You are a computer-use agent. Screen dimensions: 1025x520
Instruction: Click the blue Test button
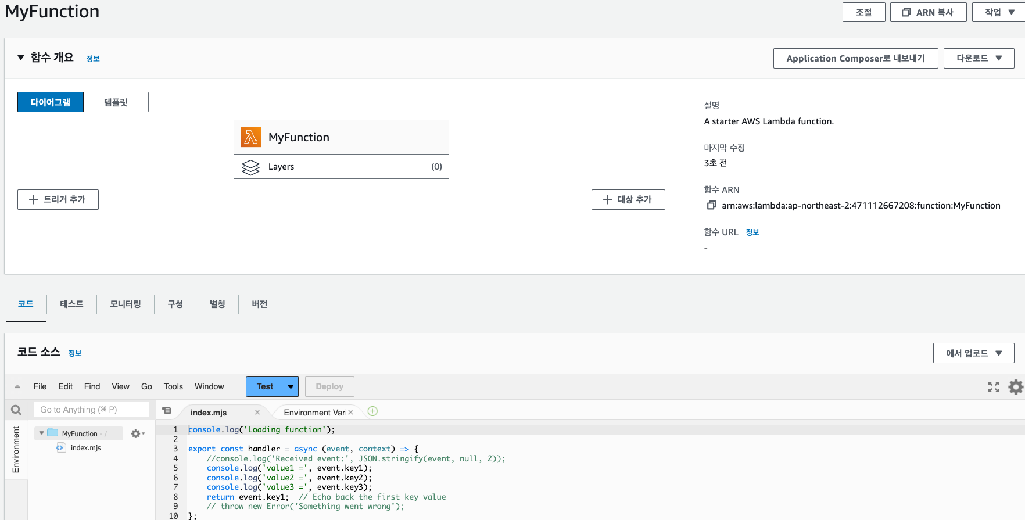tap(265, 386)
